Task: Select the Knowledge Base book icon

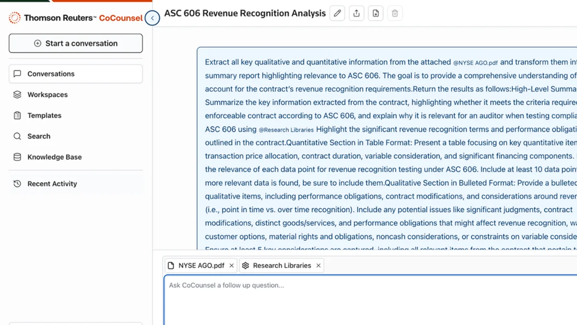Action: pos(18,157)
